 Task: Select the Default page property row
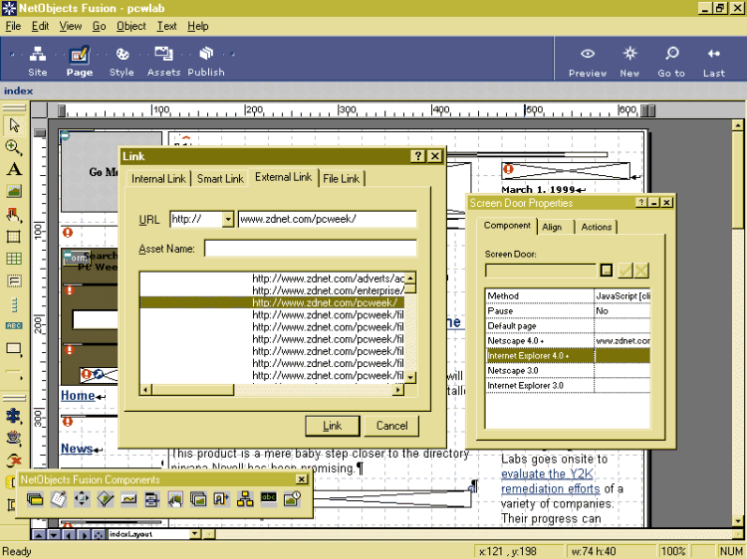tap(568, 326)
